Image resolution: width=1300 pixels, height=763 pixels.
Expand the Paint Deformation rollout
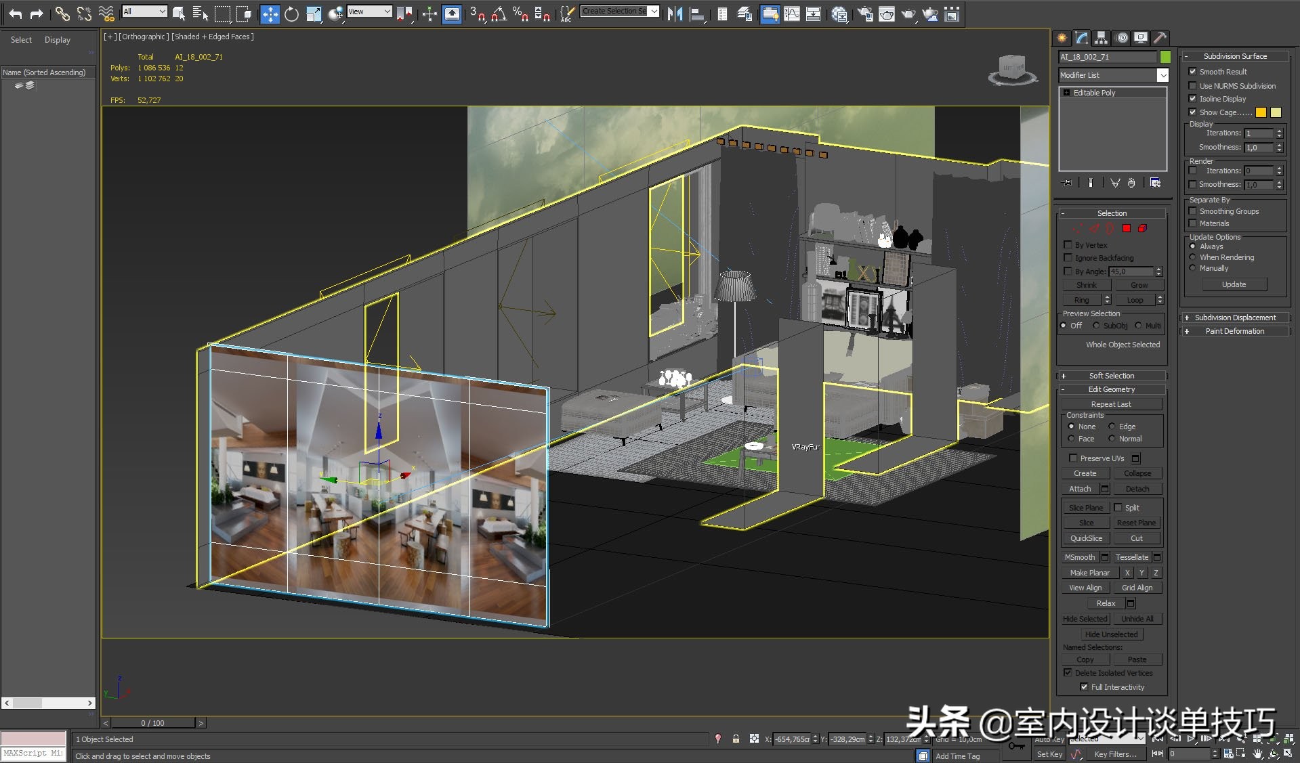[x=1234, y=331]
